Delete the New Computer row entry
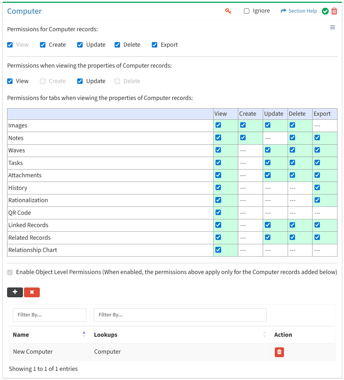 (x=279, y=352)
